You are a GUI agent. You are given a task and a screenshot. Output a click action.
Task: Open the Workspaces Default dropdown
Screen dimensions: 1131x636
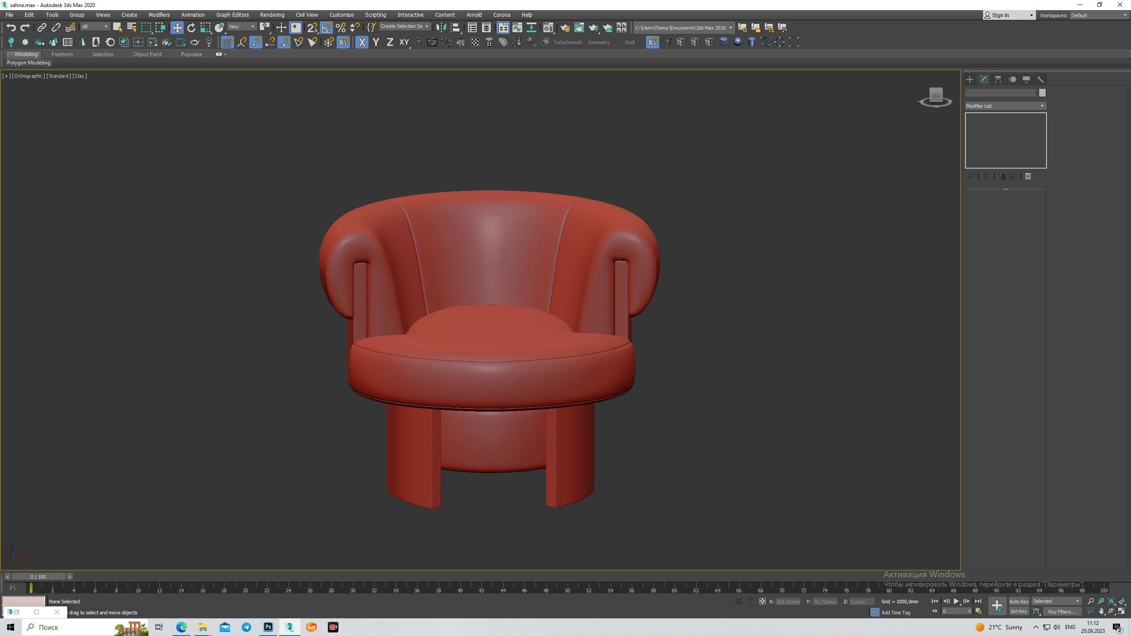pyautogui.click(x=1099, y=15)
